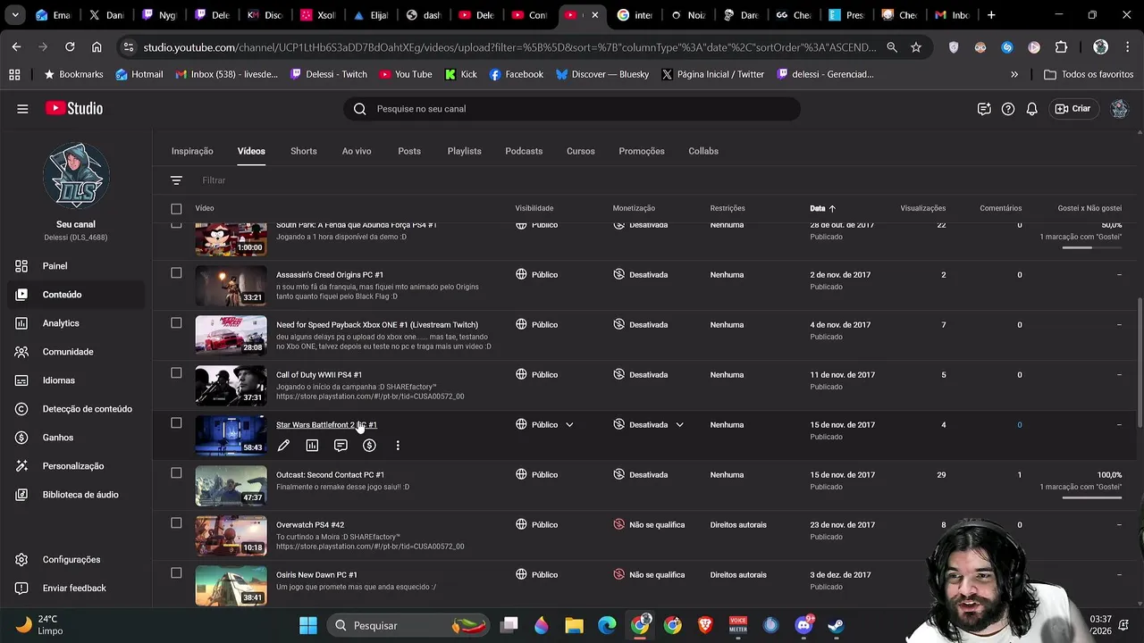This screenshot has width=1144, height=643.
Task: Select Call of Duty WWII PS4 #1 checkbox
Action: (176, 373)
